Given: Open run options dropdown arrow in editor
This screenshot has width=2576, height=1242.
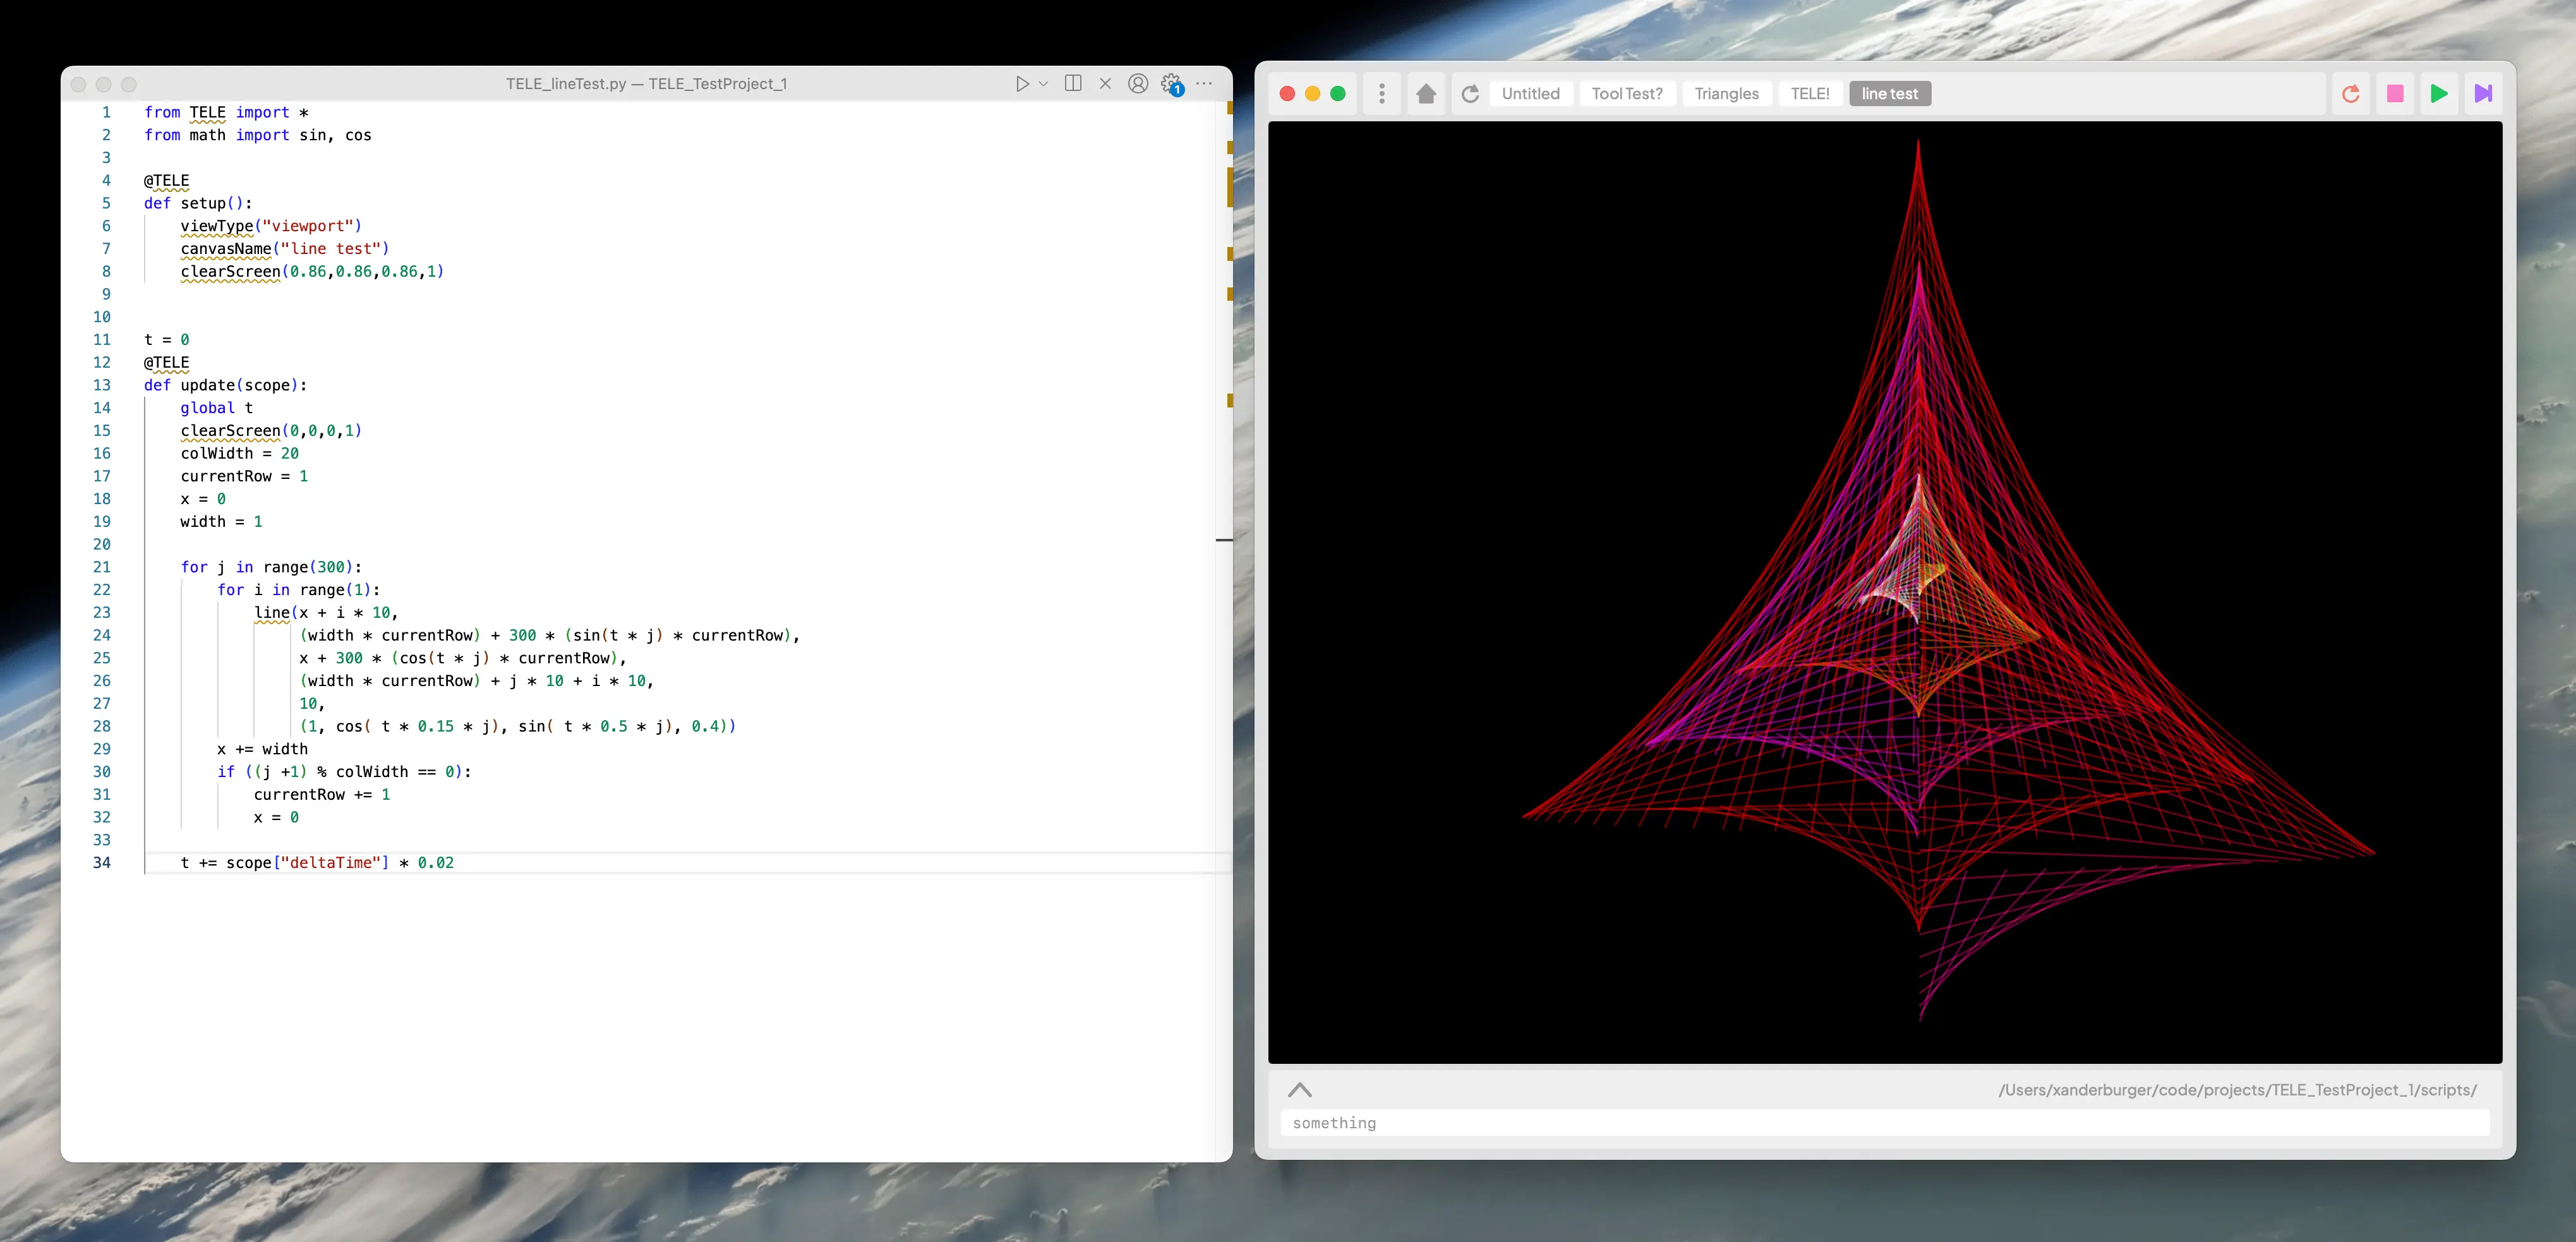Looking at the screenshot, I should click(x=1044, y=84).
